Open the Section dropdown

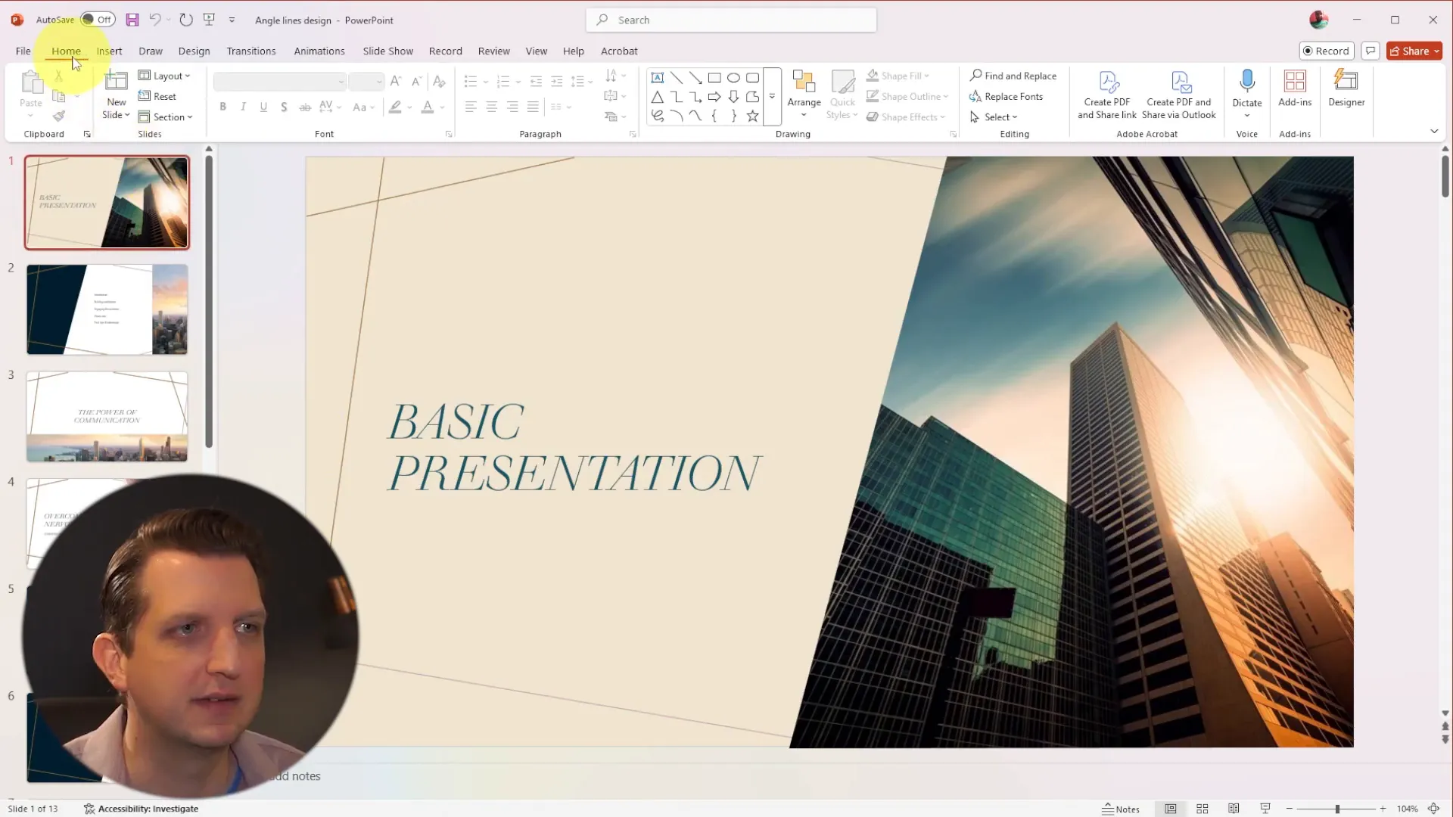click(166, 116)
